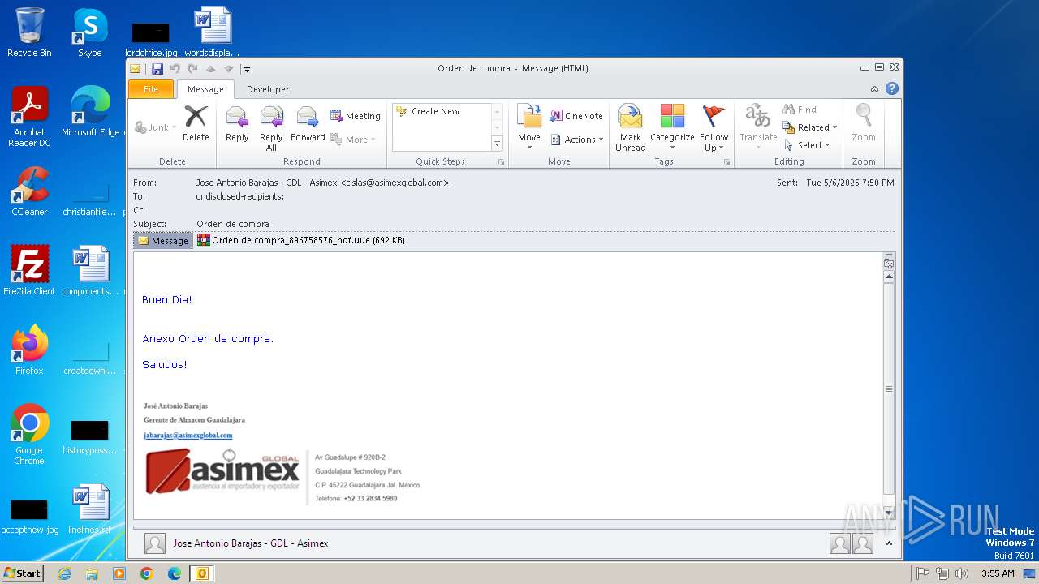Open the FileZilla Client desktop shortcut
The width and height of the screenshot is (1039, 584).
[x=29, y=270]
